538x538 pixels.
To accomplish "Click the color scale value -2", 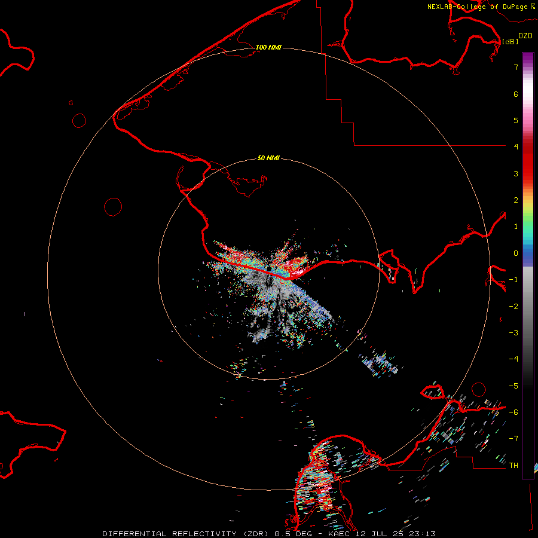I will [x=513, y=307].
